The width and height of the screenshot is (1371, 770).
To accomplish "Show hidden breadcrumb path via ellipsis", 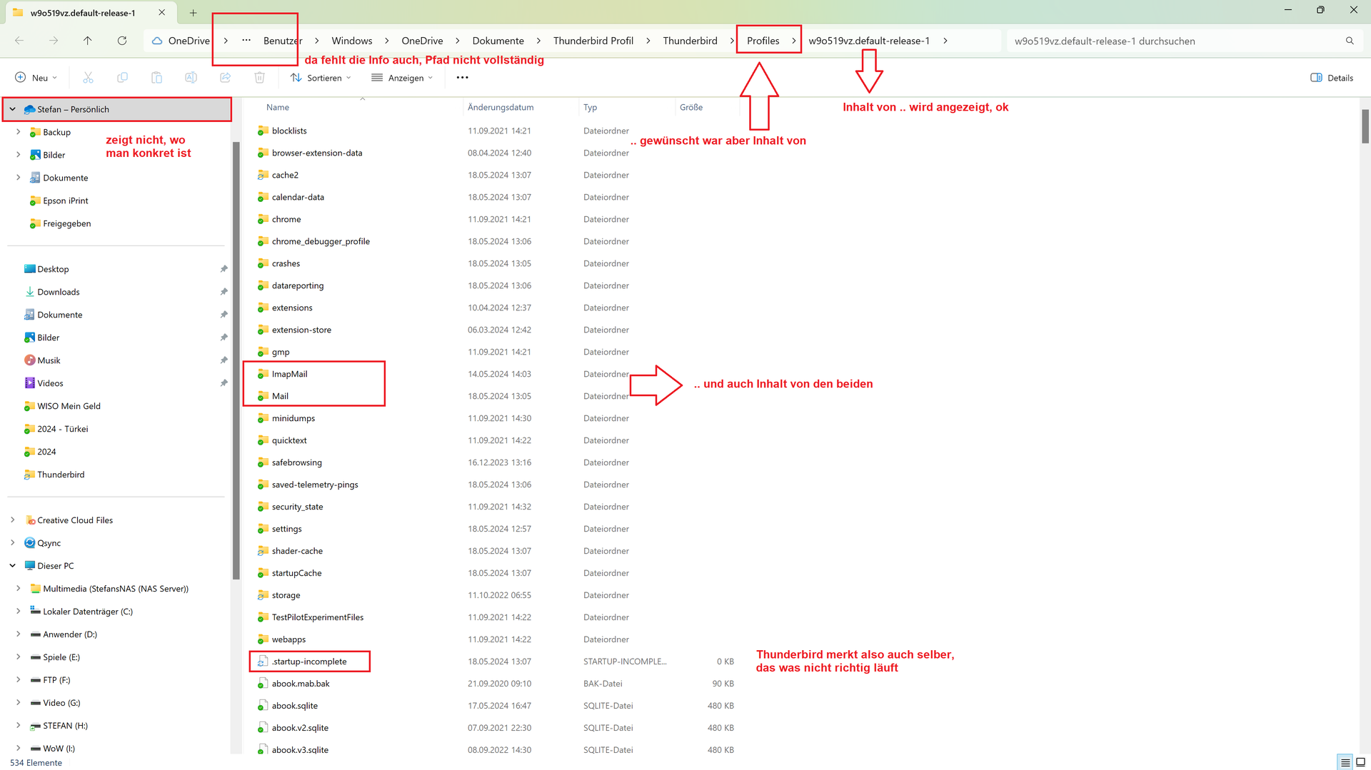I will tap(246, 41).
